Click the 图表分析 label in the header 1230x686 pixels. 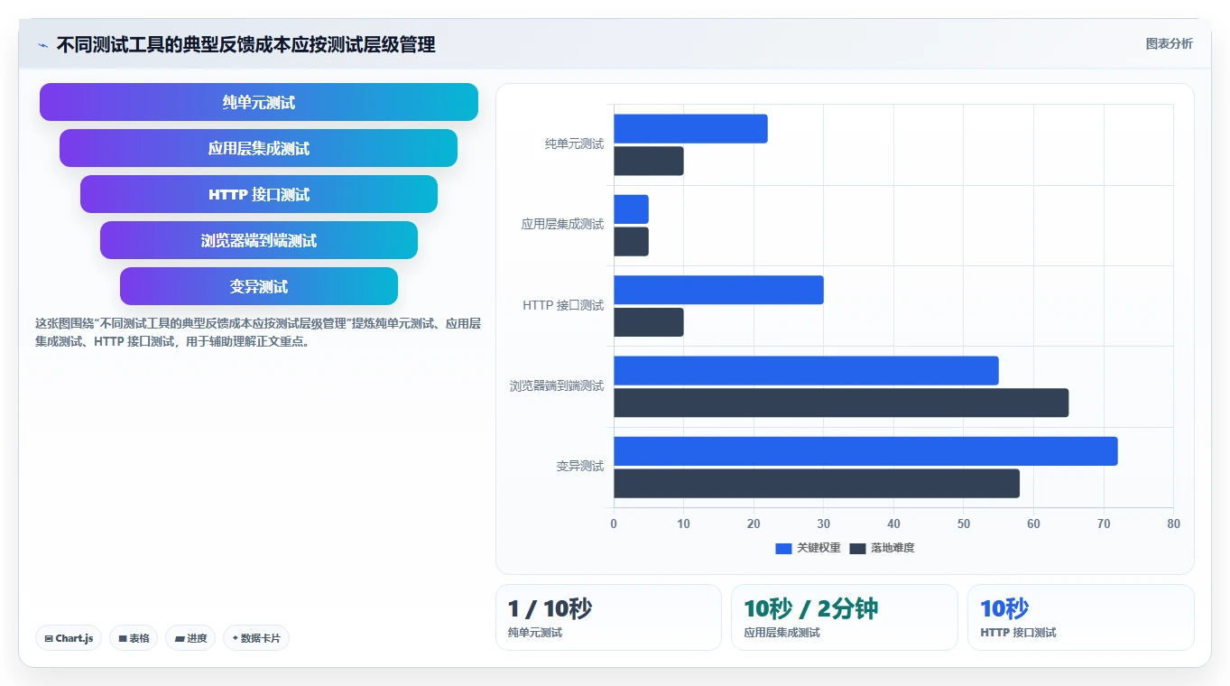[1169, 43]
